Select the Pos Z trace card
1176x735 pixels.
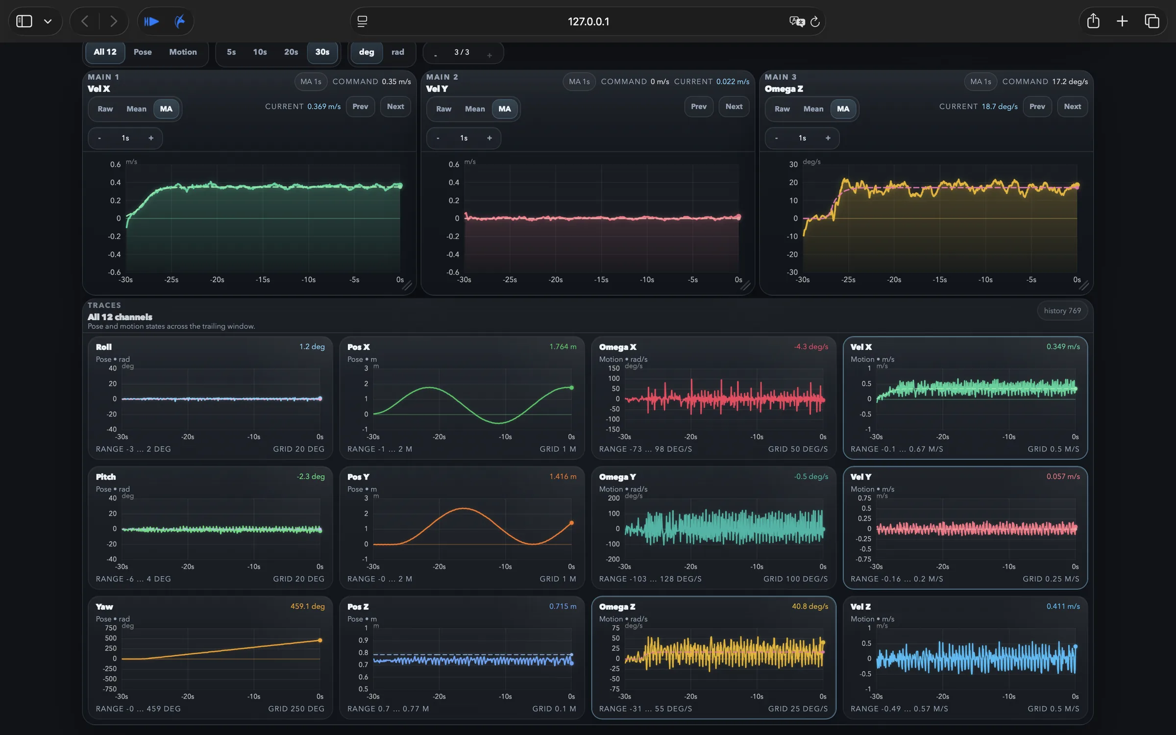pyautogui.click(x=462, y=657)
